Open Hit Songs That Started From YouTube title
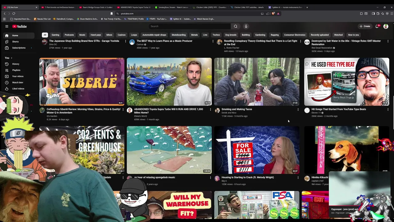Image resolution: width=394 pixels, height=222 pixels. (x=339, y=109)
